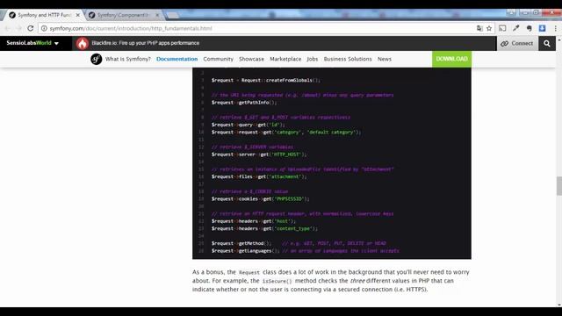Click the Symfony logo in navigation bar
562x316 pixels.
tap(96, 59)
